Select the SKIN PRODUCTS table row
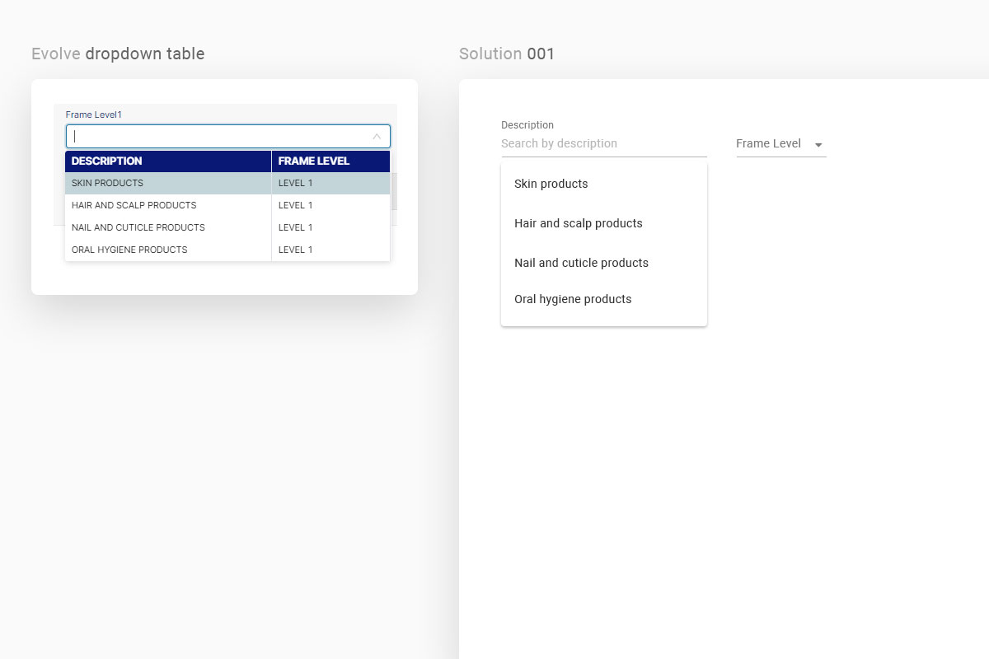Viewport: 989px width, 659px height. [x=227, y=183]
